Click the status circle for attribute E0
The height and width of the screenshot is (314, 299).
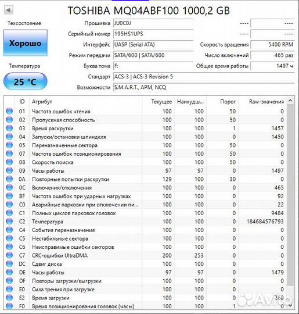(9, 289)
